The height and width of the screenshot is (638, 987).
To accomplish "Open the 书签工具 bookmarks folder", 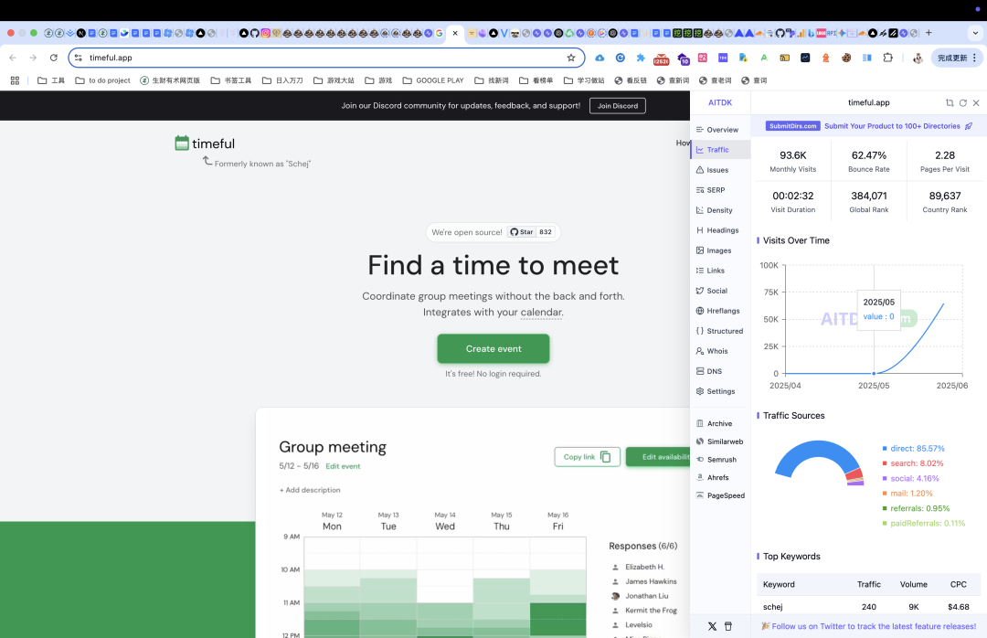I will [x=231, y=80].
